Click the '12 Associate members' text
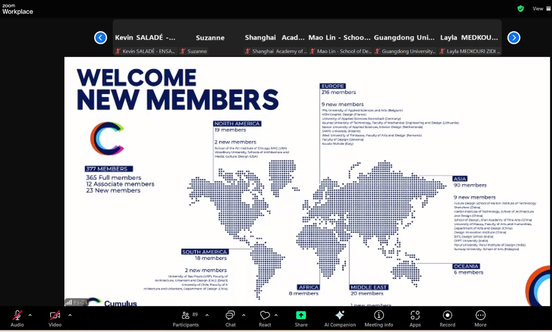 (120, 184)
